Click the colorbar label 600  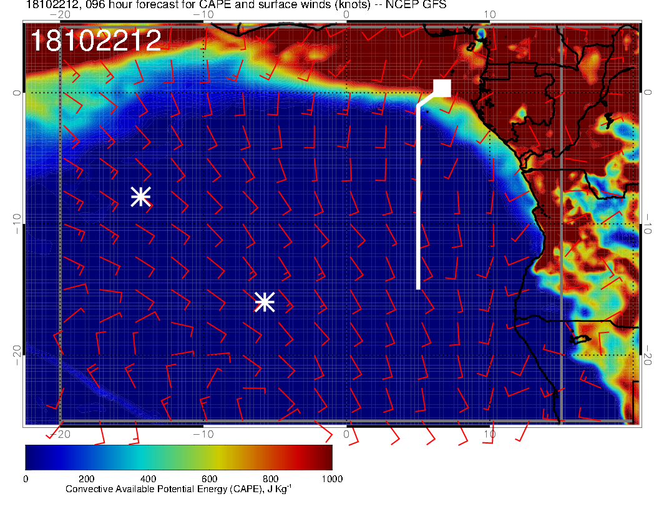click(209, 479)
